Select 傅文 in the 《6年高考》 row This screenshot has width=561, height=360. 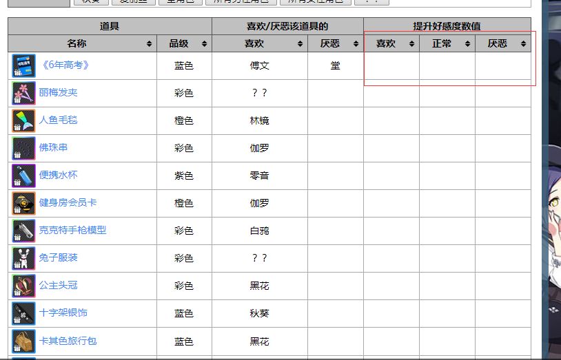(x=259, y=66)
